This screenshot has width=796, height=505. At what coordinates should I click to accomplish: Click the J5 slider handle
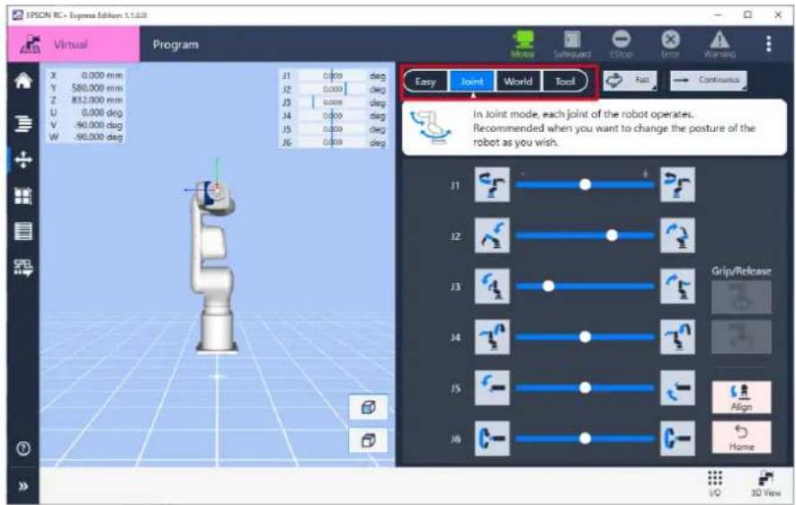coord(586,388)
